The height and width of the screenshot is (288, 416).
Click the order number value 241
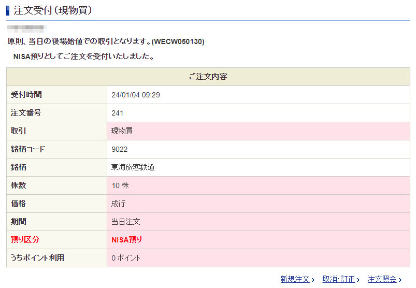pos(118,113)
